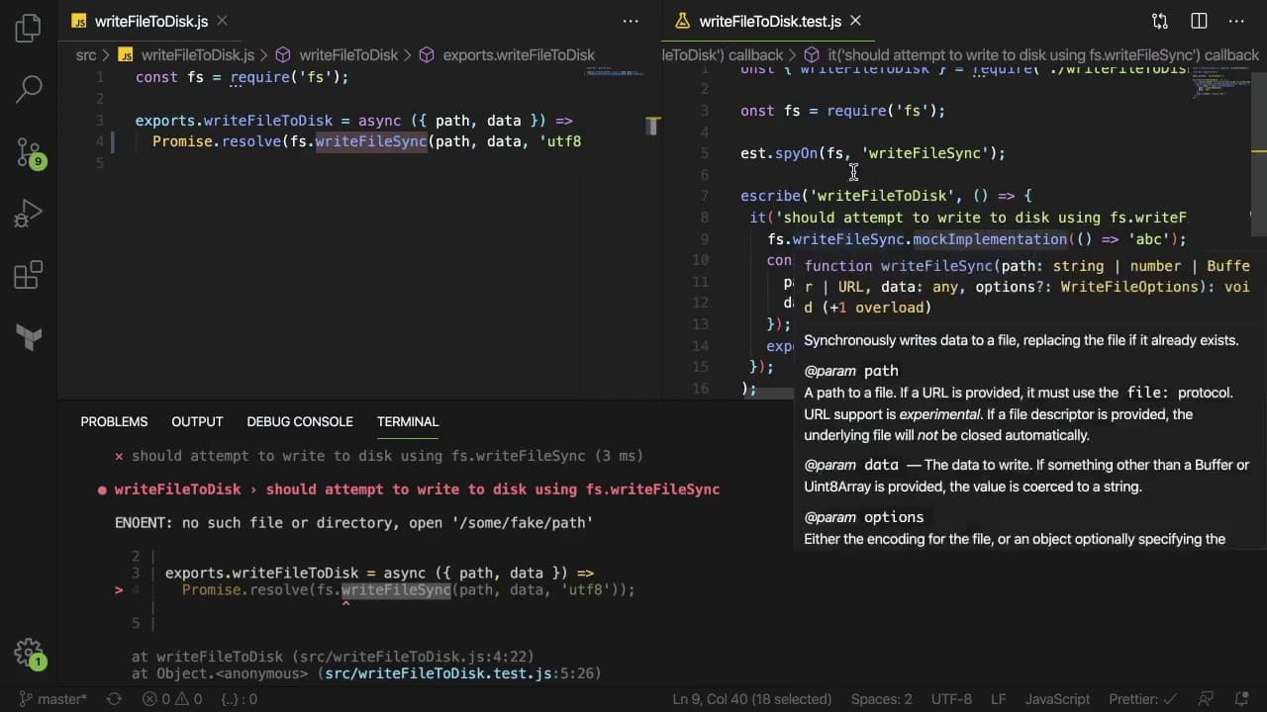Click the {..}: 0 status bar item
Screen dimensions: 1267x712
240,699
